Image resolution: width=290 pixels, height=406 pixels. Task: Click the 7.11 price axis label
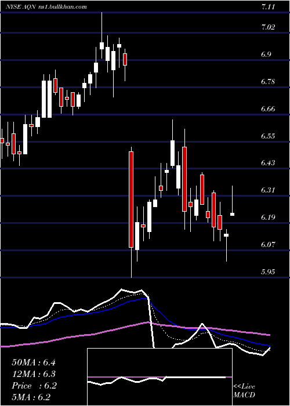point(267,7)
